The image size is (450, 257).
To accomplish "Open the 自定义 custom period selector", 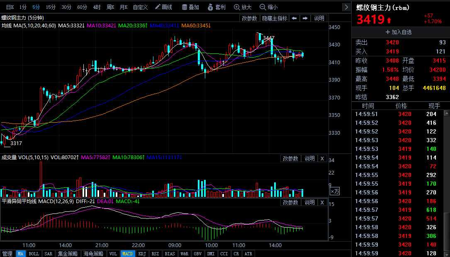I will click(140, 7).
